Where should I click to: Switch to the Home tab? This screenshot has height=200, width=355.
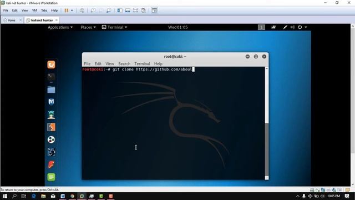pos(10,20)
